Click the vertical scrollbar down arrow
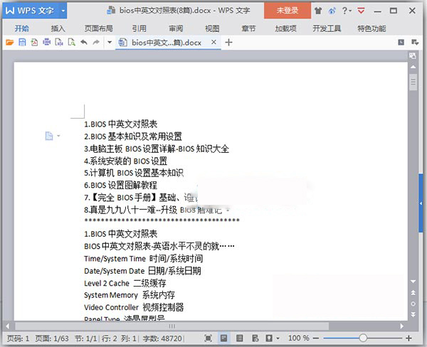This screenshot has height=347, width=427. coord(413,282)
